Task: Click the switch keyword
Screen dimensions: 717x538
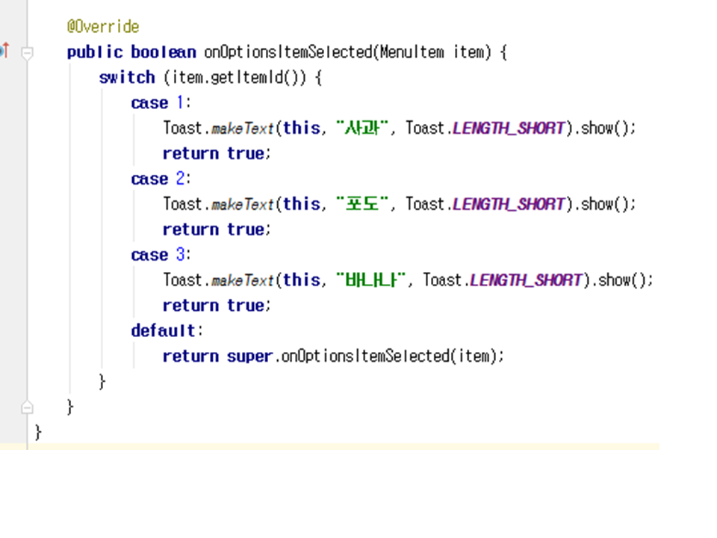Action: (x=126, y=78)
